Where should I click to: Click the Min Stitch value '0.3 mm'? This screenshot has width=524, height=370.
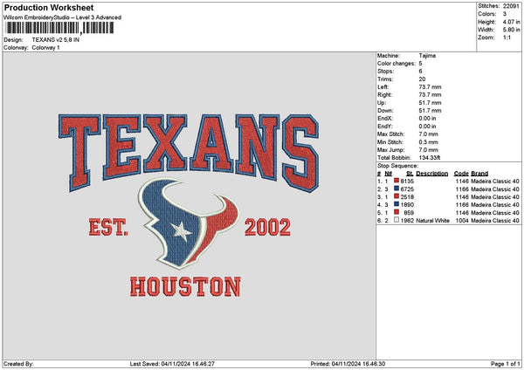pos(429,142)
